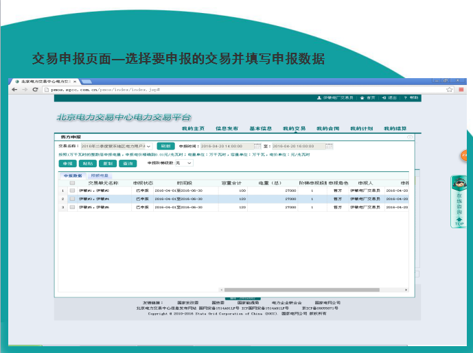
Task: Switch to the 阶梯电量 tab
Action: tap(100, 176)
